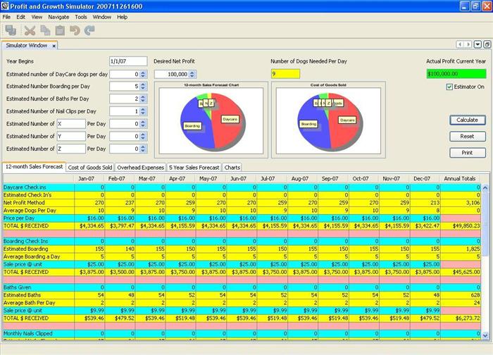
Task: Switch to Overhead Expenses tab
Action: point(141,168)
